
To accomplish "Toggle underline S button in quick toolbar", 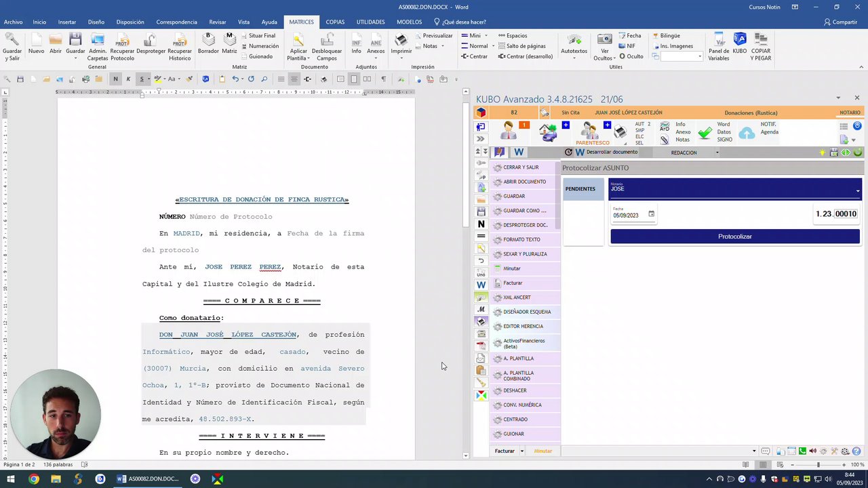I will click(x=142, y=79).
